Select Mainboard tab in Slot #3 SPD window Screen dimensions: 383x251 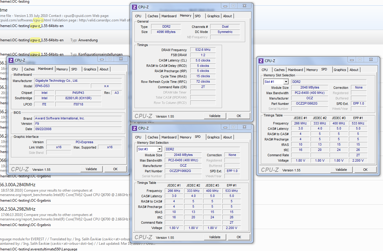tap(169, 137)
